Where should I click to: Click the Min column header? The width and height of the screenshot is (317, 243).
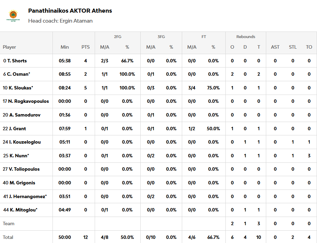tap(64, 47)
